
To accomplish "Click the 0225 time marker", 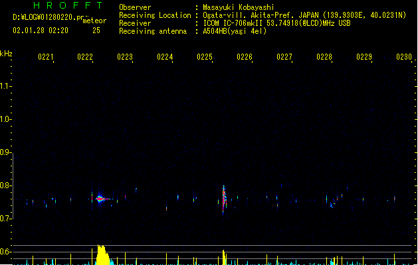I will tap(205, 57).
